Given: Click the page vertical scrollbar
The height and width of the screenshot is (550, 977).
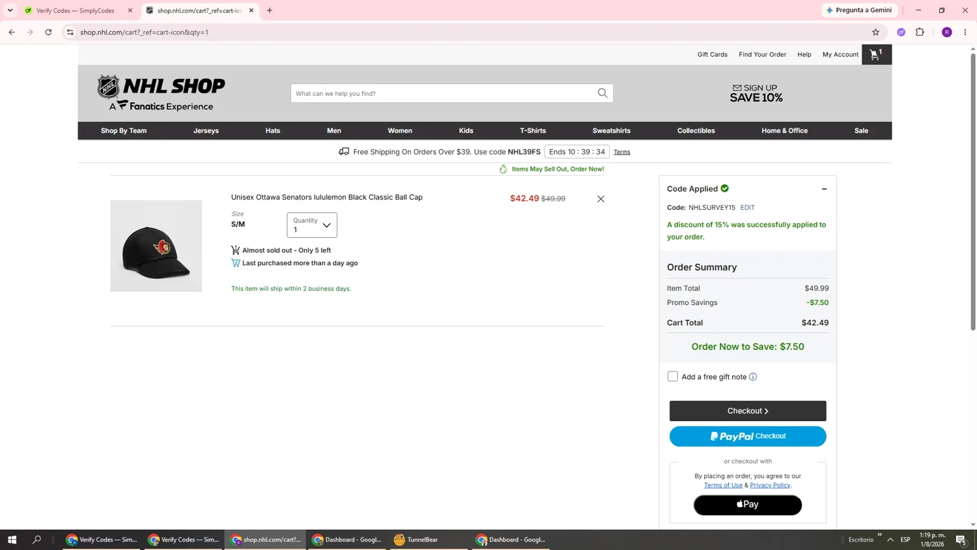Looking at the screenshot, I should (973, 192).
